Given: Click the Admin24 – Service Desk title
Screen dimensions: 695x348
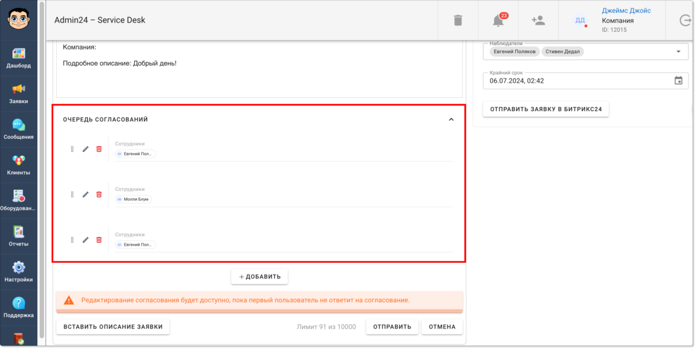Looking at the screenshot, I should (100, 20).
